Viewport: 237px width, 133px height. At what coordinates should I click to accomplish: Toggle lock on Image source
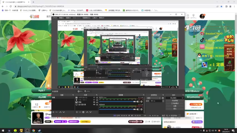(97, 102)
